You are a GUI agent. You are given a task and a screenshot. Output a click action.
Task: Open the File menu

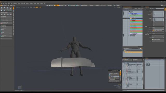point(1,3)
